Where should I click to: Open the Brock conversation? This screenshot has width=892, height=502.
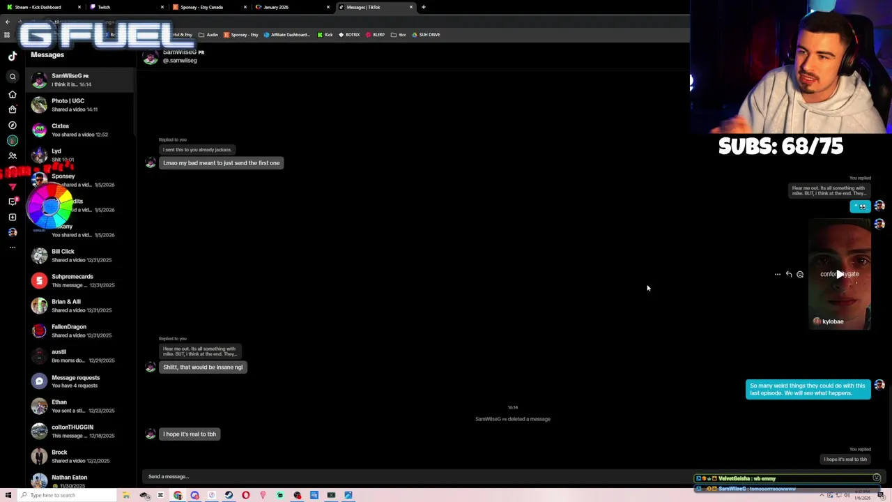(80, 457)
